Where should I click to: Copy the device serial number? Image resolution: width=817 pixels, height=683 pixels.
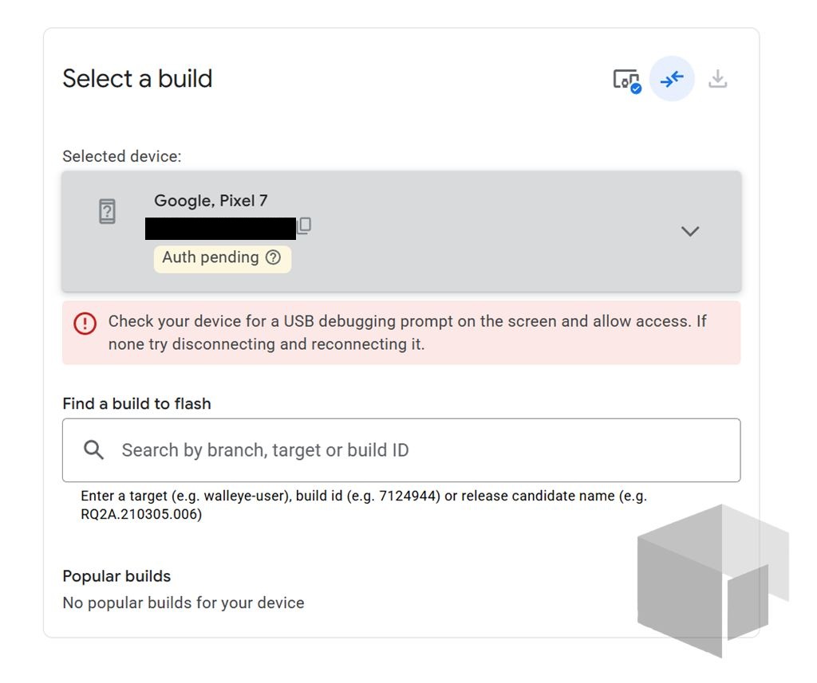pyautogui.click(x=304, y=226)
